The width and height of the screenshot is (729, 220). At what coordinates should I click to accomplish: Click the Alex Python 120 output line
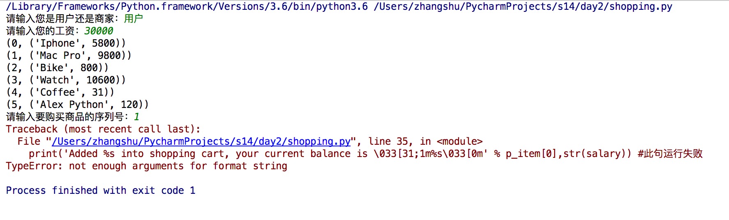point(78,105)
